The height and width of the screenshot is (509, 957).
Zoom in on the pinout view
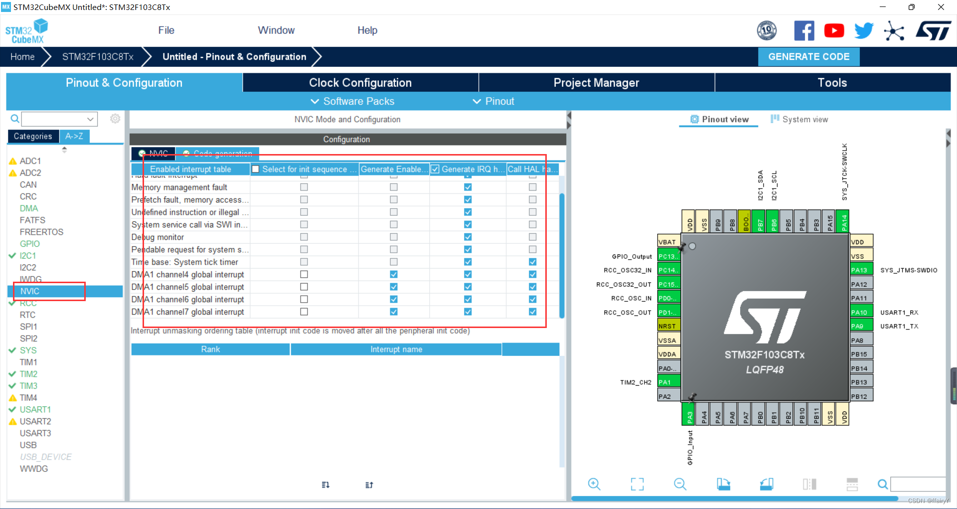pos(594,484)
